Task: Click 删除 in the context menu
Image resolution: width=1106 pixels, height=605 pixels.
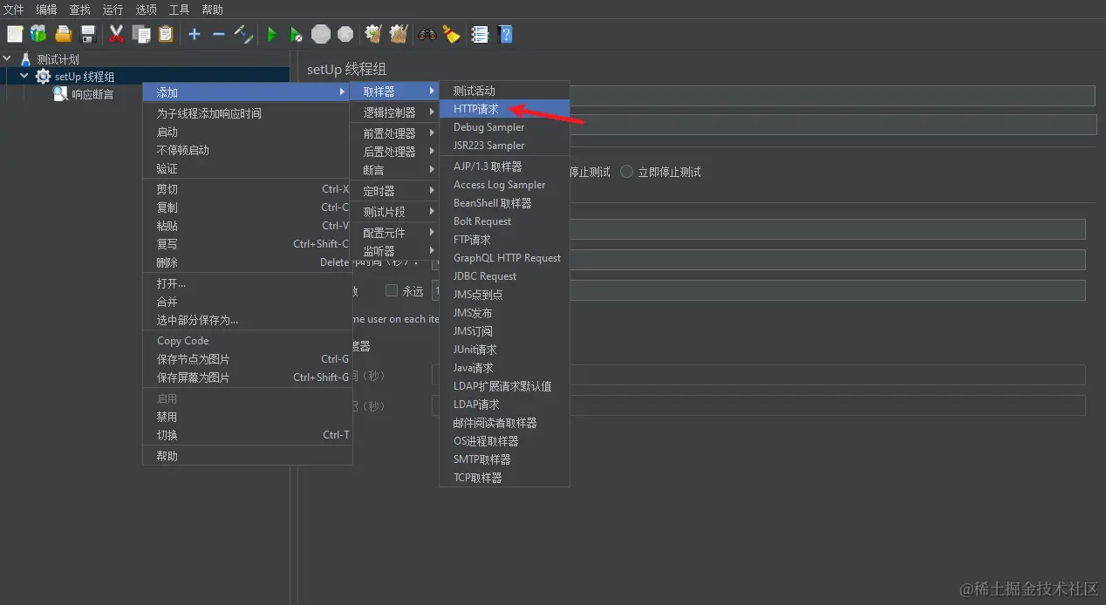Action: click(248, 262)
